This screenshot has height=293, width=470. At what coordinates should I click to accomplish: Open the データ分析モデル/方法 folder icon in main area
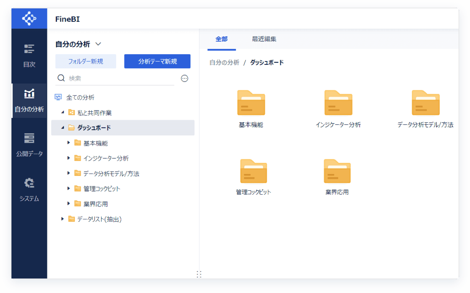(425, 103)
